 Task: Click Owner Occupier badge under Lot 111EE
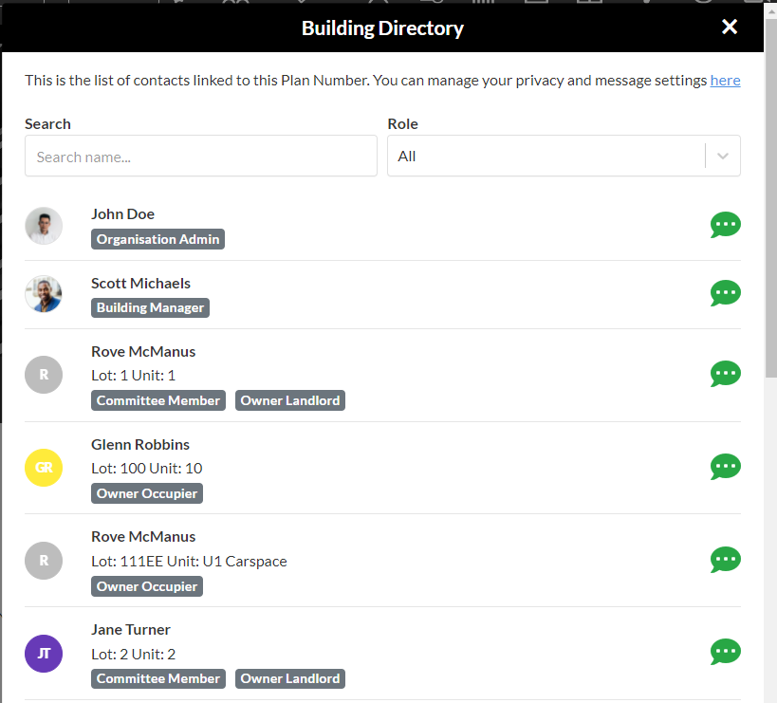(147, 586)
